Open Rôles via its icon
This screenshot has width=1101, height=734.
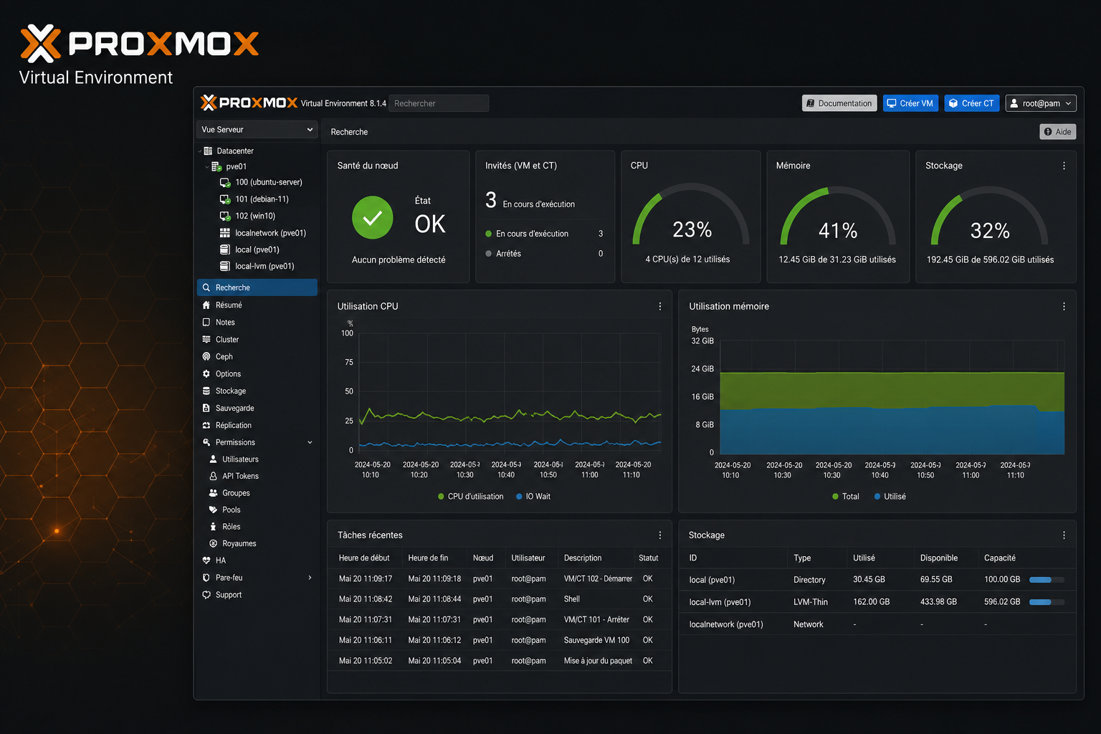point(213,527)
